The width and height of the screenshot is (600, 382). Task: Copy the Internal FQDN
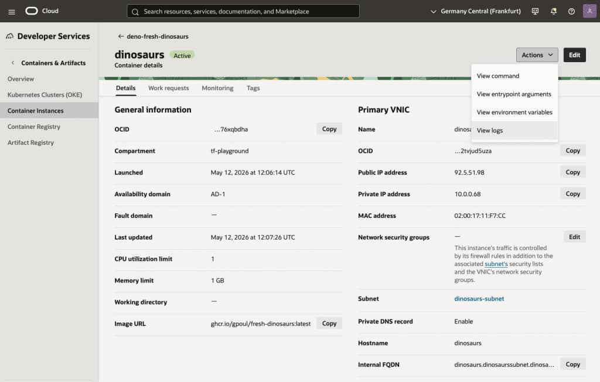click(x=573, y=364)
